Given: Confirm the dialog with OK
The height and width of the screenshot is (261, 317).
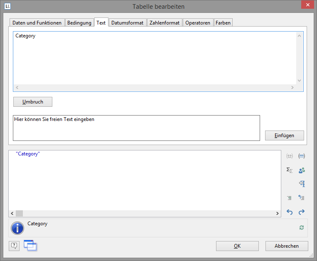Looking at the screenshot, I should (237, 246).
